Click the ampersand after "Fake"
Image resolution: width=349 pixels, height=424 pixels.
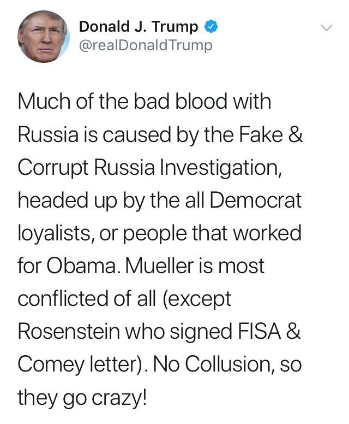point(296,134)
